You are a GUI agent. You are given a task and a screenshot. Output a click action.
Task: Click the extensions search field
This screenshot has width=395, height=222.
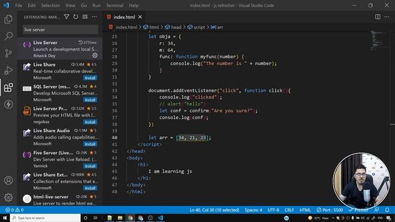(x=60, y=30)
